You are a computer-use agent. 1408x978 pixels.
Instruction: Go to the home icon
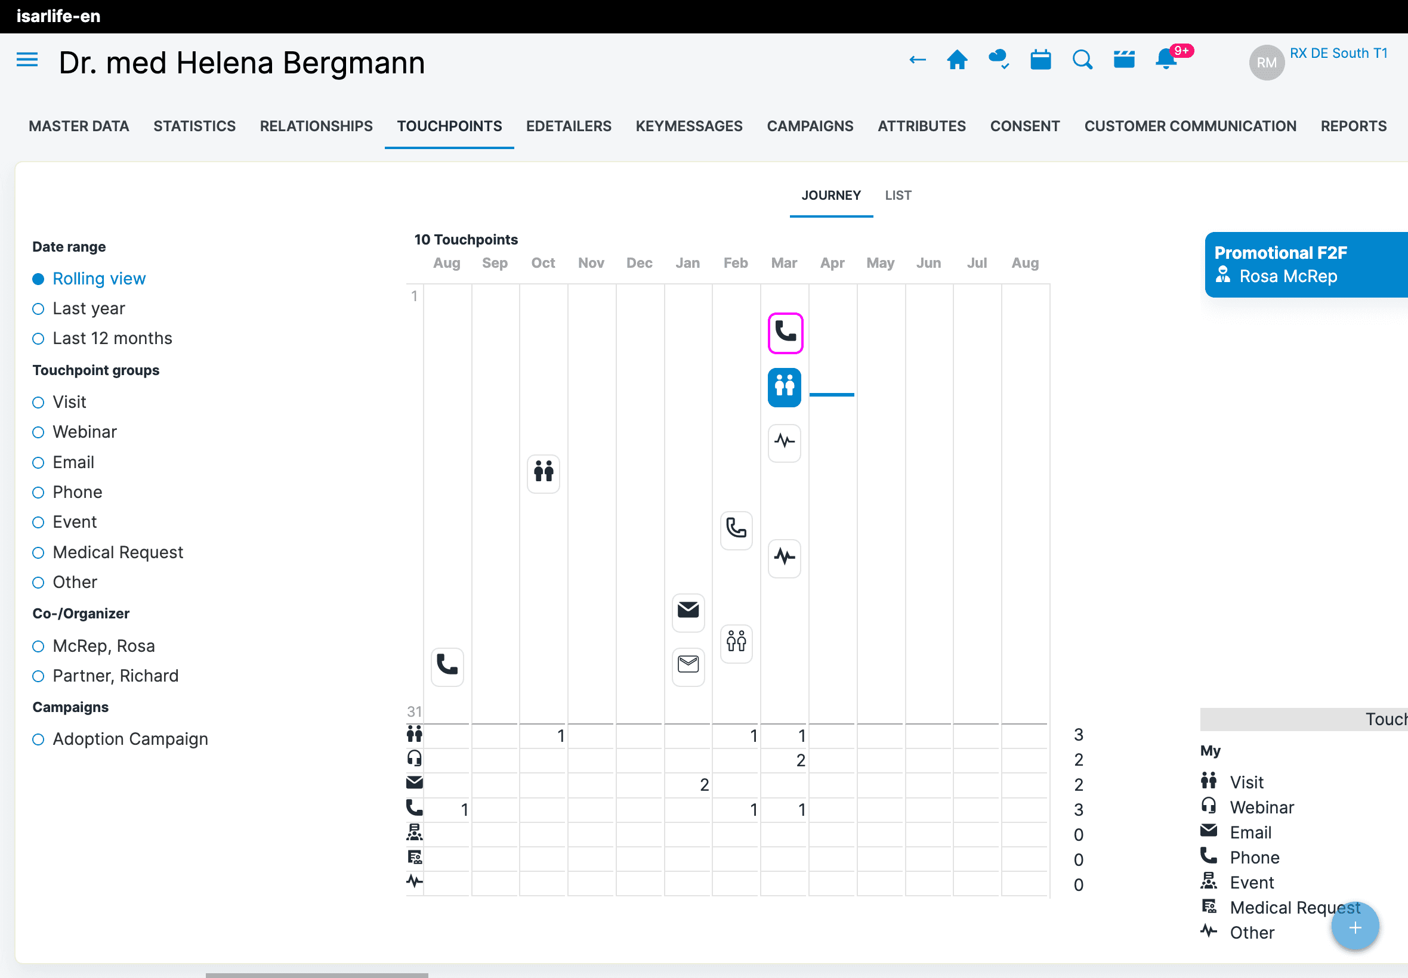click(957, 60)
